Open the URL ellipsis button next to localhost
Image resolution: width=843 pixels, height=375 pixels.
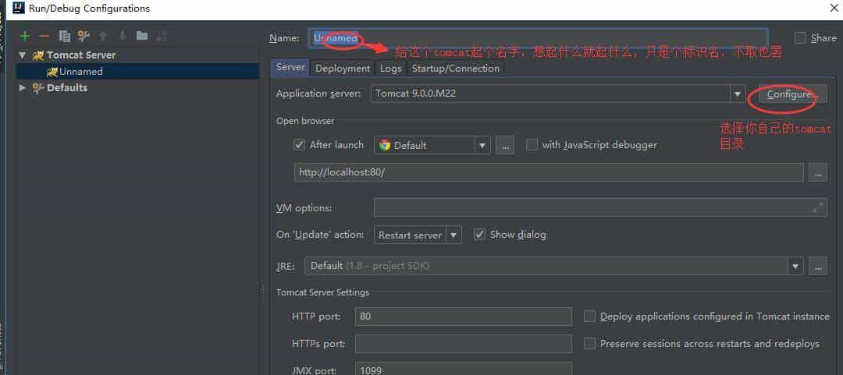(x=818, y=173)
